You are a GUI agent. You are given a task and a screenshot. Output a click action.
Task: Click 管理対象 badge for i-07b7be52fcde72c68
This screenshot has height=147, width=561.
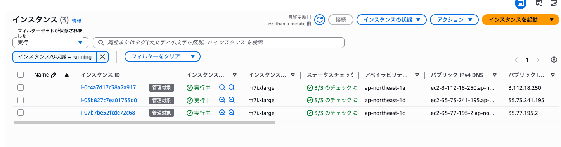(x=161, y=113)
